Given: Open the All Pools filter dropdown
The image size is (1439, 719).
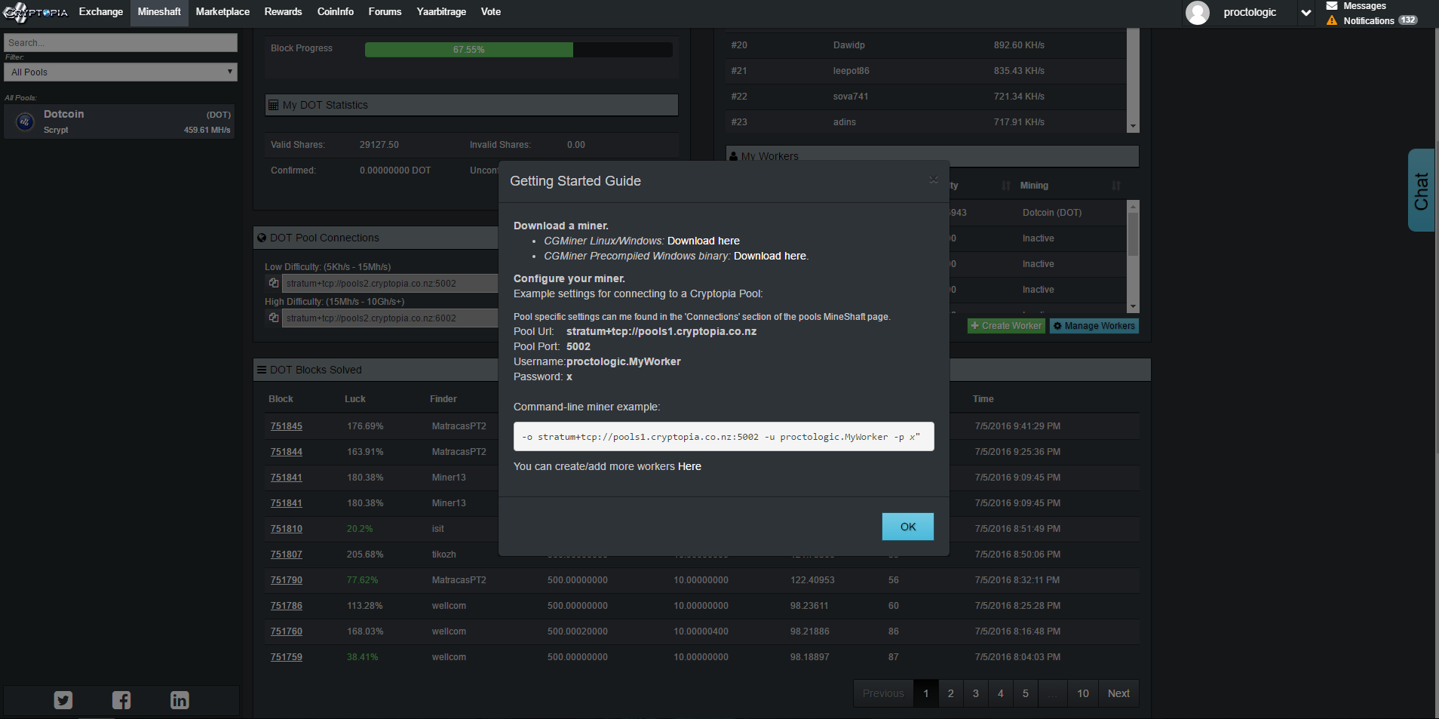Looking at the screenshot, I should 121,72.
